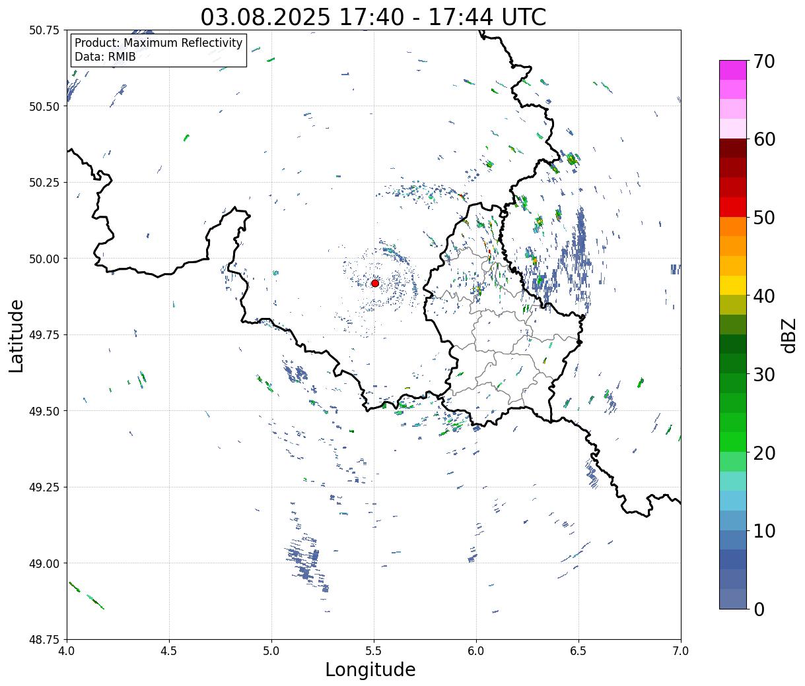
Task: Click longitude tick label 7.0
Action: [681, 651]
